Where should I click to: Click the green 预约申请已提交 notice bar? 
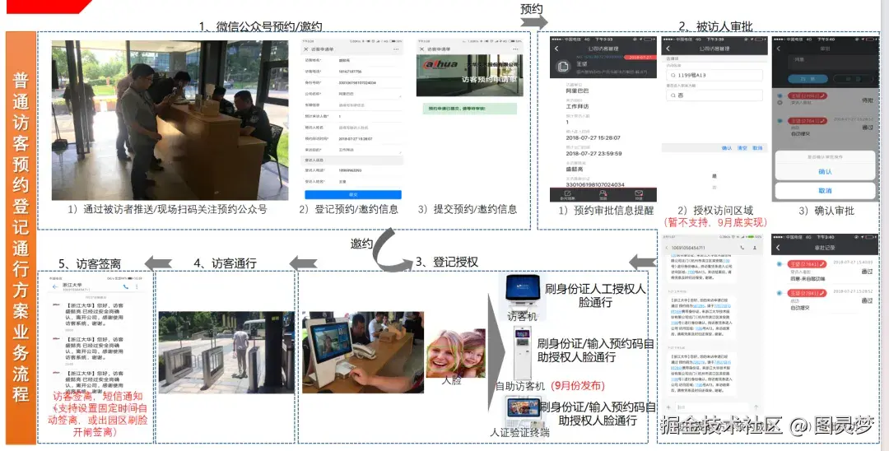click(469, 108)
